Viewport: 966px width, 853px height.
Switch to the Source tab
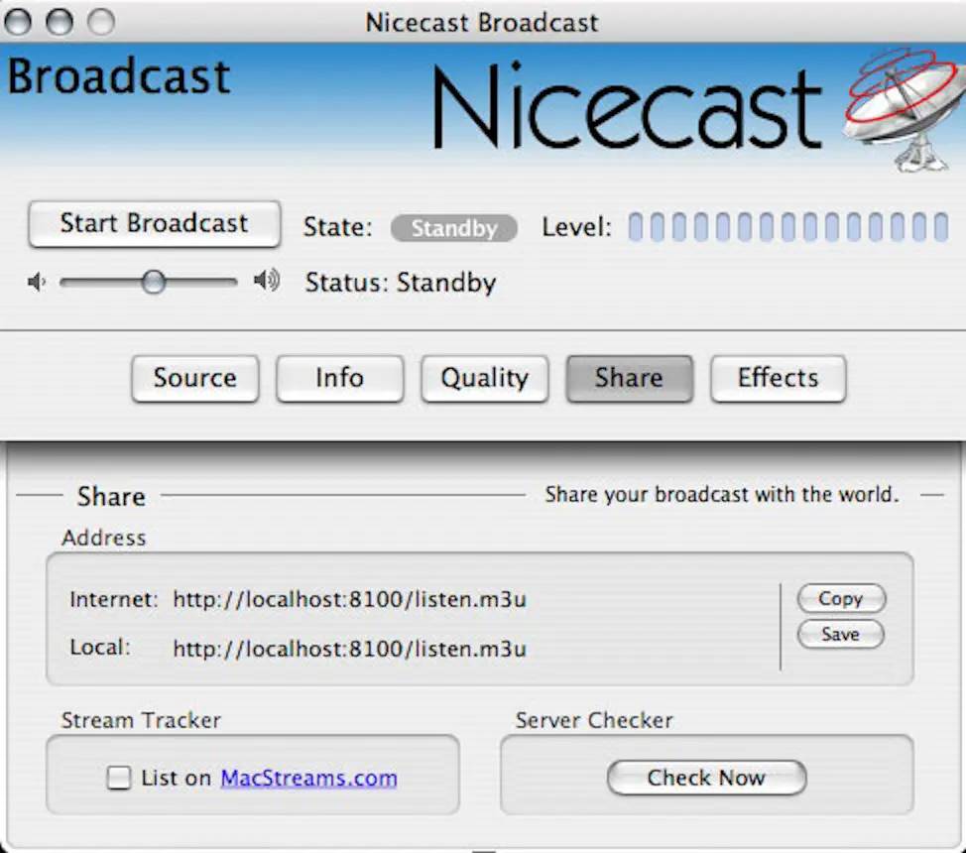click(x=194, y=378)
